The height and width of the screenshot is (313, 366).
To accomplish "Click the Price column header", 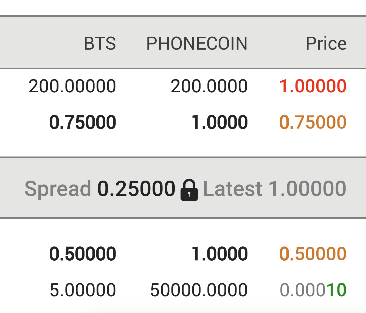I will [x=326, y=43].
